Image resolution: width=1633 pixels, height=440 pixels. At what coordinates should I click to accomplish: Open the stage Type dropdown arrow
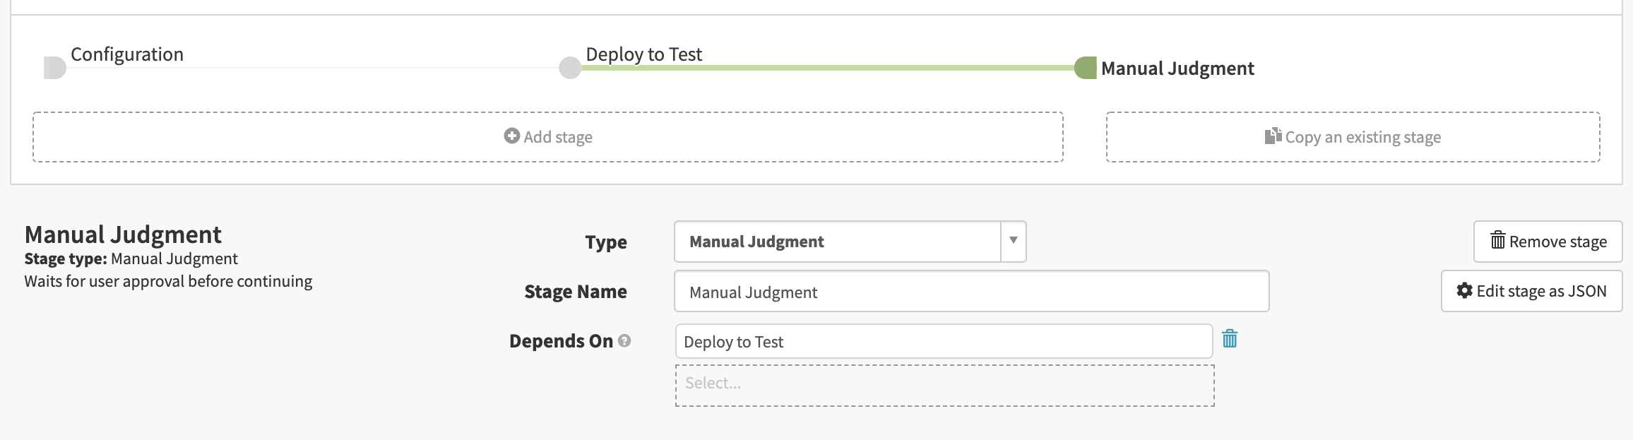[1013, 241]
